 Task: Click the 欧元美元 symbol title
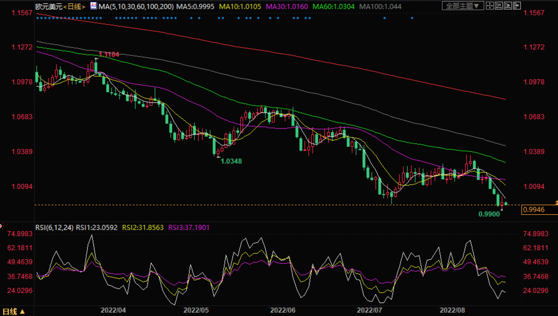(x=49, y=7)
